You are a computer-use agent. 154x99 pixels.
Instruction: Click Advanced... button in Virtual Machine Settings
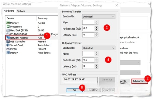[140, 81]
